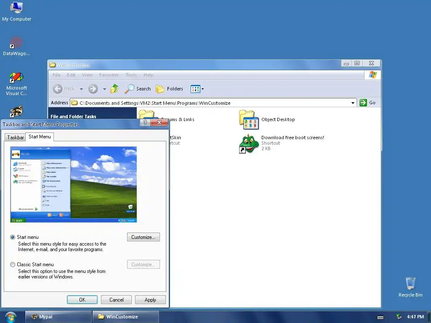
Task: Open the Forward button history dropdown arrow
Action: point(104,89)
